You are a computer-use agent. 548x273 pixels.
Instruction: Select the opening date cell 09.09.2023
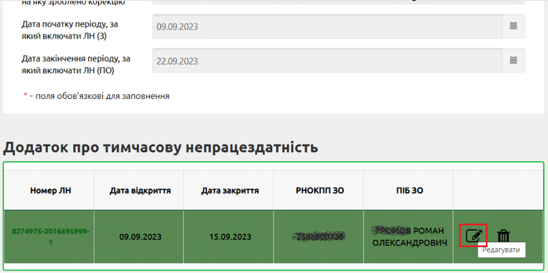(x=140, y=237)
